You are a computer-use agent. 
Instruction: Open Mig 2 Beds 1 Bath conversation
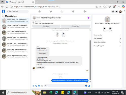tap(15, 50)
